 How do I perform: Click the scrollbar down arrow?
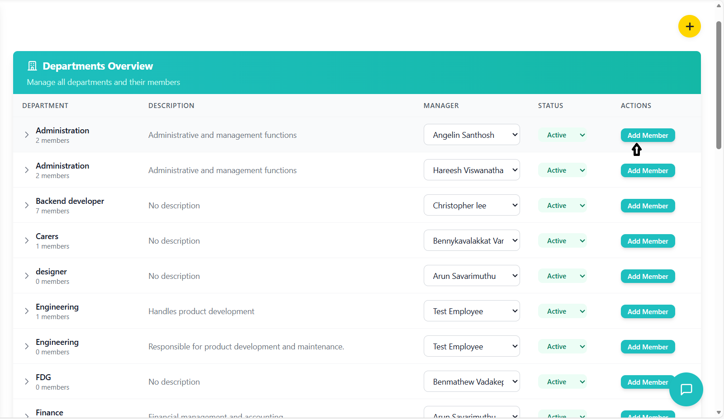tap(719, 412)
